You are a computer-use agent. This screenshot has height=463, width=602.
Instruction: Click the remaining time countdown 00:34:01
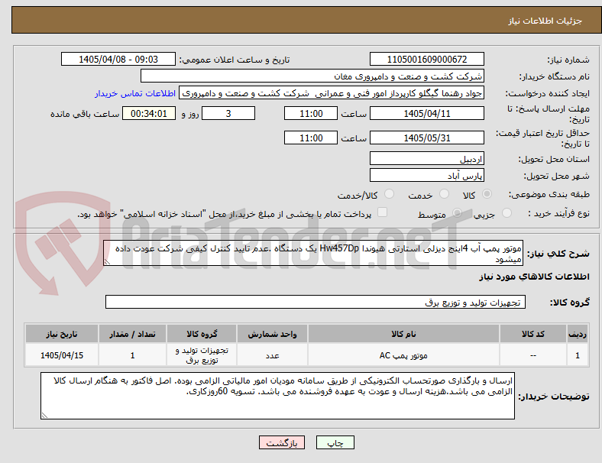149,113
